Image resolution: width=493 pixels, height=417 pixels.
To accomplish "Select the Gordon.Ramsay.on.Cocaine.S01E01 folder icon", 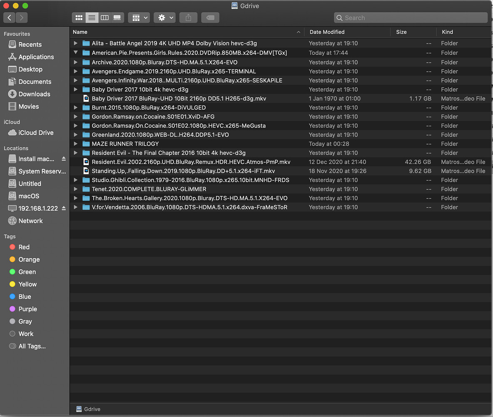I will click(86, 116).
